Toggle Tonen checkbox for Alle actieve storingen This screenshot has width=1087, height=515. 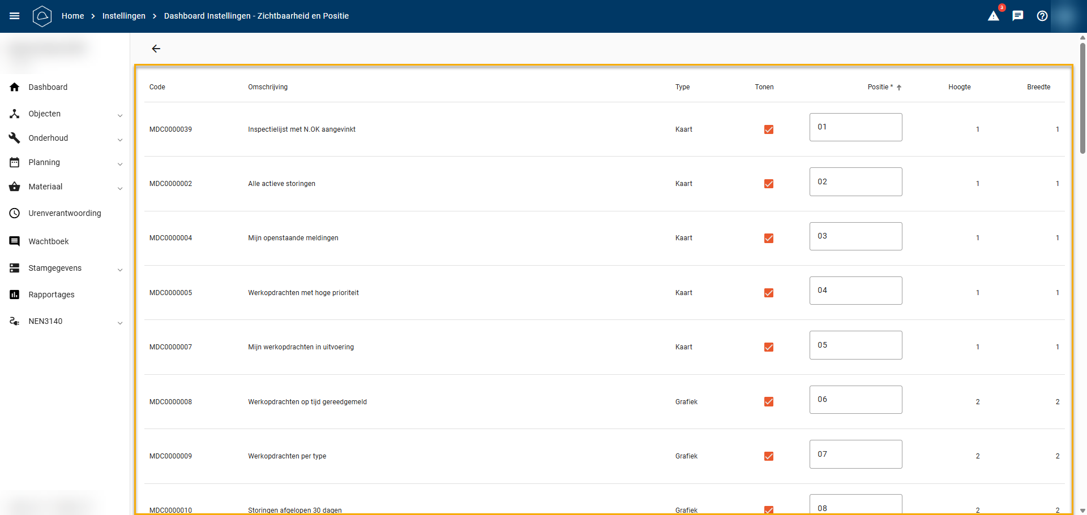click(769, 184)
